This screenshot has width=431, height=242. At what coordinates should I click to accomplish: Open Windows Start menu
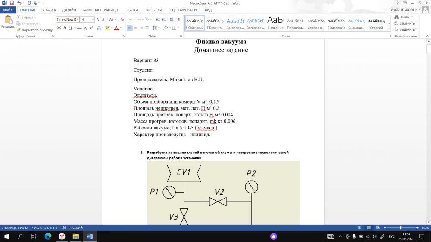tap(6, 236)
